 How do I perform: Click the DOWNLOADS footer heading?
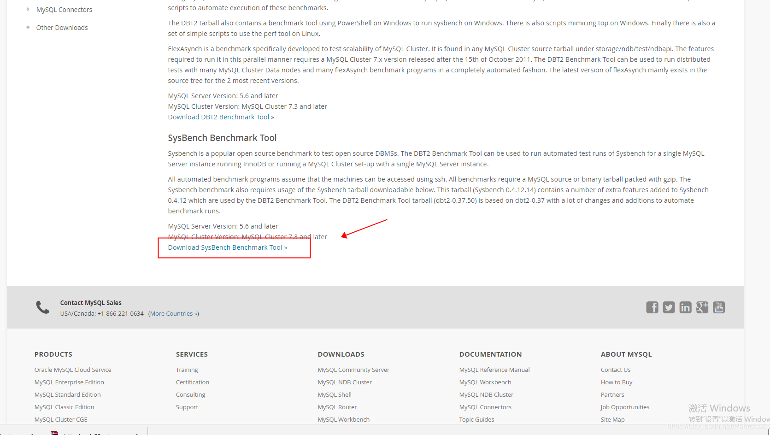[x=341, y=354]
